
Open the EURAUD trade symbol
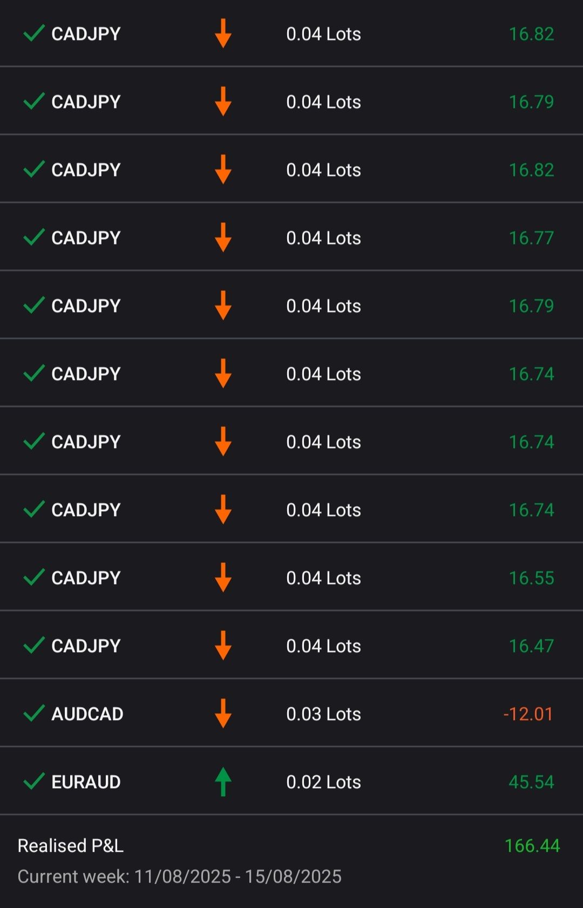click(86, 782)
